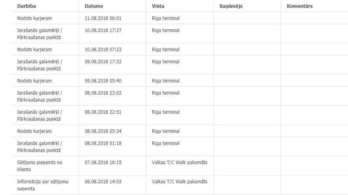Image resolution: width=348 pixels, height=195 pixels.
Task: Click the 10.08.2018 07:23 date entry
Action: coord(103,50)
